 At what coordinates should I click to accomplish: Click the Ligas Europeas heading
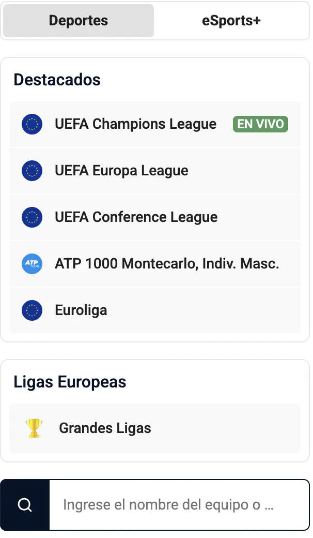(x=70, y=382)
